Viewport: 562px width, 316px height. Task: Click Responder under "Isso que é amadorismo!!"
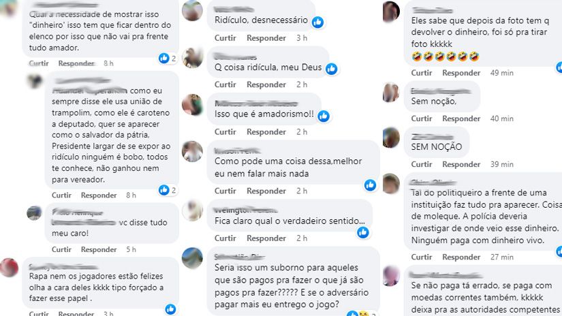266,132
